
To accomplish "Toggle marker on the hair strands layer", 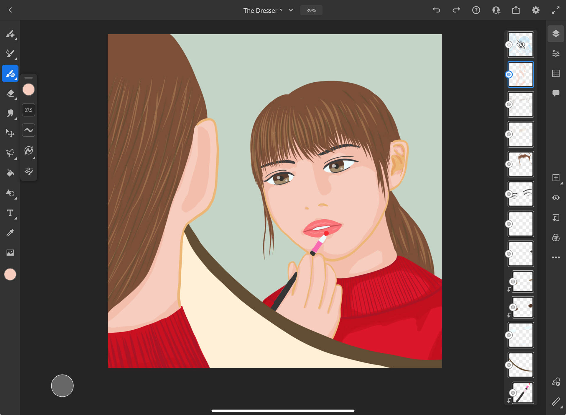I will 509,104.
